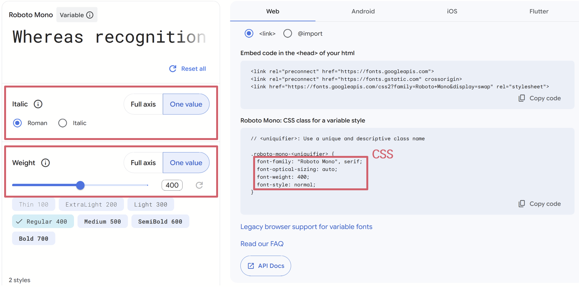Click the uniquifier comment line in CSS
579x287 pixels.
[338, 139]
